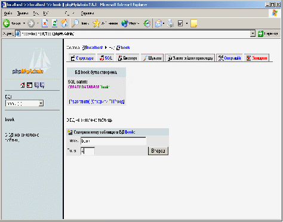Click the CREATE DATABASE query text

pyautogui.click(x=88, y=87)
